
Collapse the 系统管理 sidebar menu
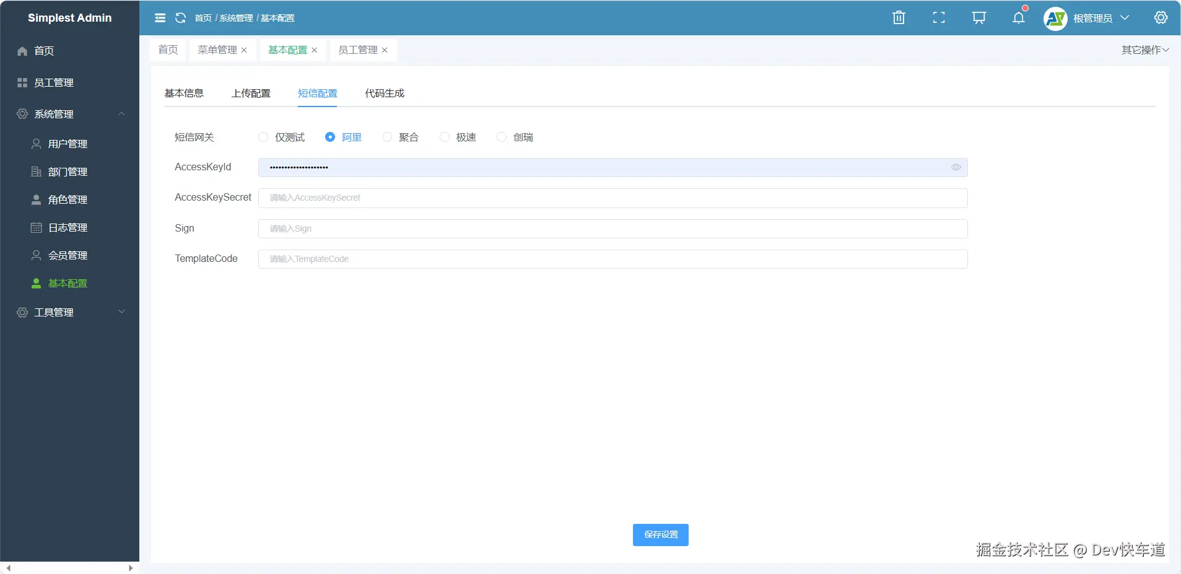pyautogui.click(x=122, y=114)
